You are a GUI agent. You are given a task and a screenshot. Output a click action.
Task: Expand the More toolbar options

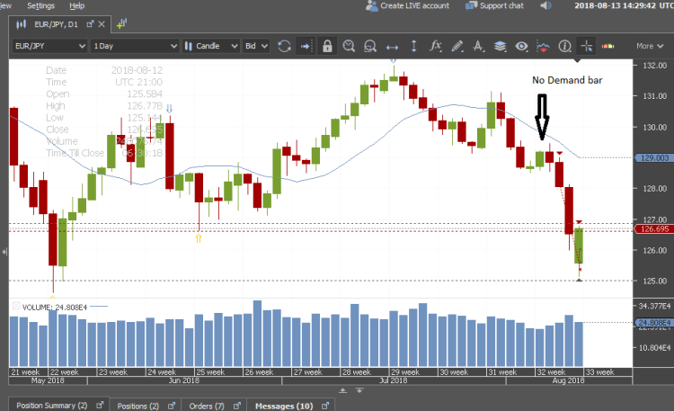pos(649,46)
